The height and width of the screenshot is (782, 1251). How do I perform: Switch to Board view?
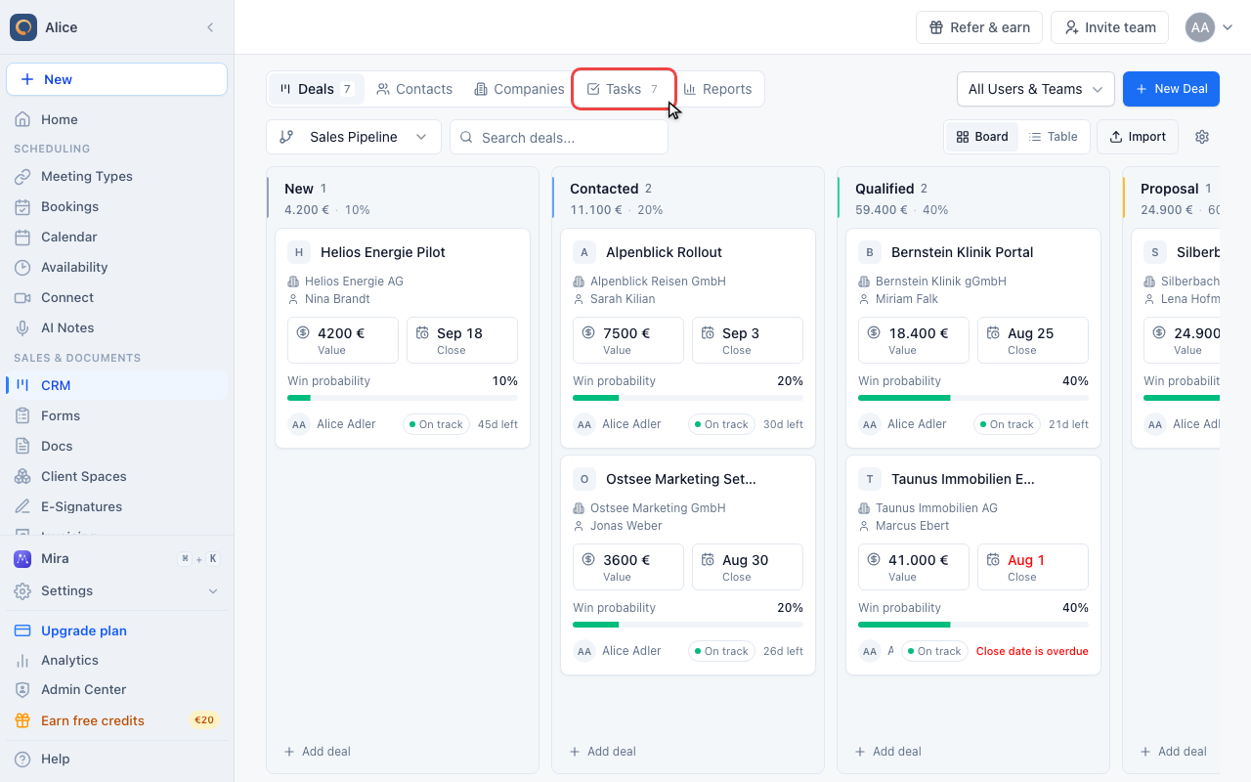coord(982,137)
